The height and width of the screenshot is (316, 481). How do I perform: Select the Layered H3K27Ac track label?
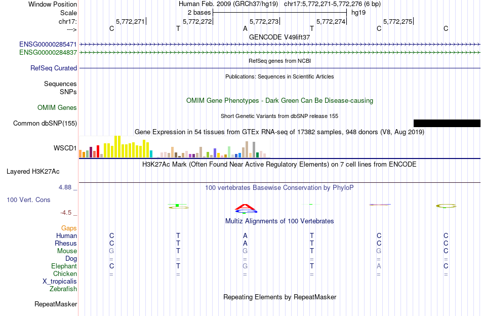(33, 172)
